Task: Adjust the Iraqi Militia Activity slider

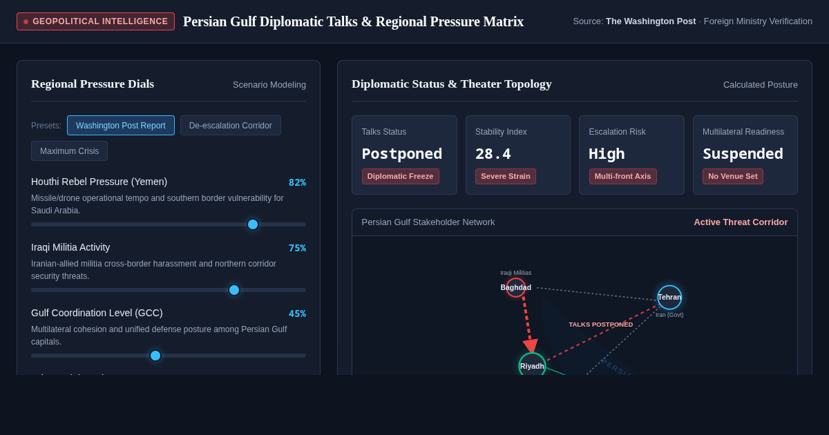Action: click(169, 290)
